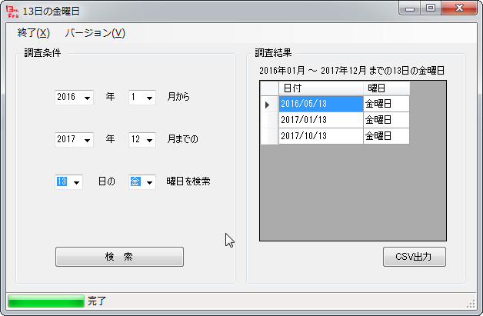
Task: Minimize the 13日の金曜日 window
Action: pyautogui.click(x=410, y=8)
